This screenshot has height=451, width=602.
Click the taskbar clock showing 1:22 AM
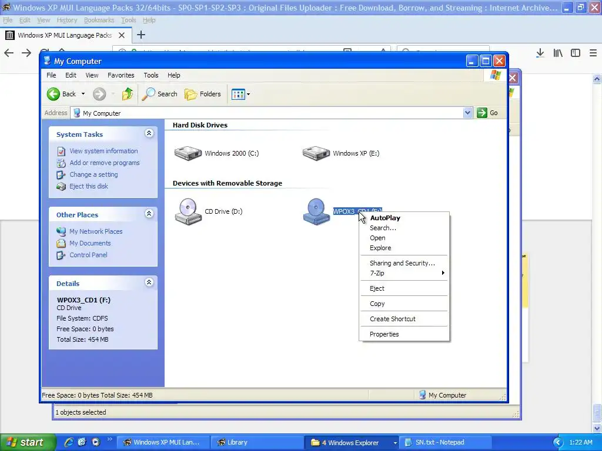coord(580,443)
